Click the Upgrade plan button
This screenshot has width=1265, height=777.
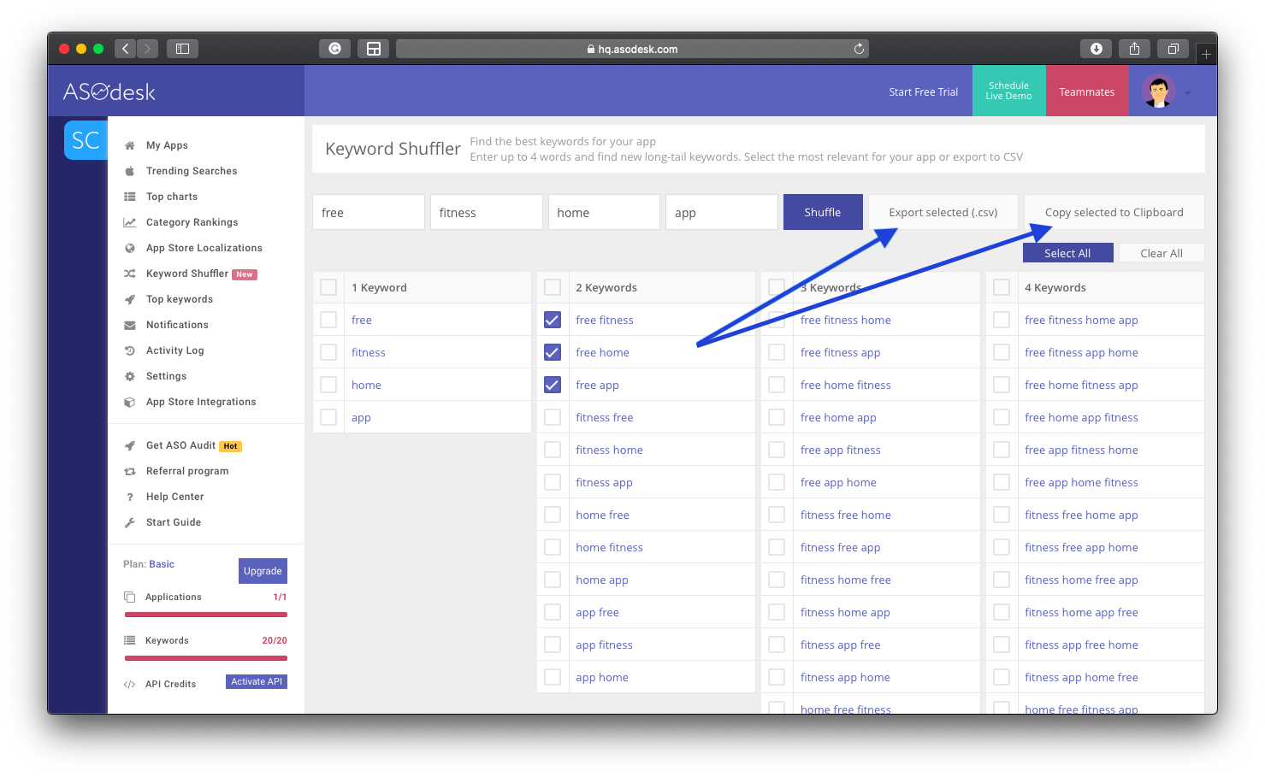coord(263,571)
